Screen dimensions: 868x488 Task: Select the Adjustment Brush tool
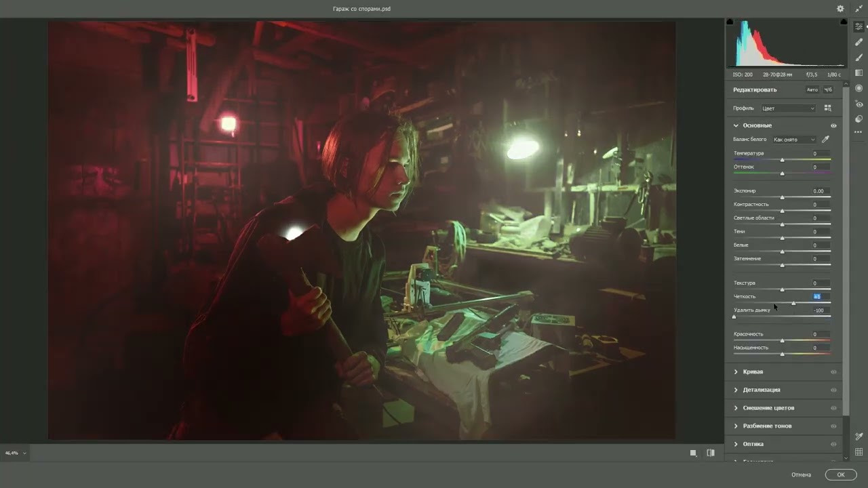[859, 58]
